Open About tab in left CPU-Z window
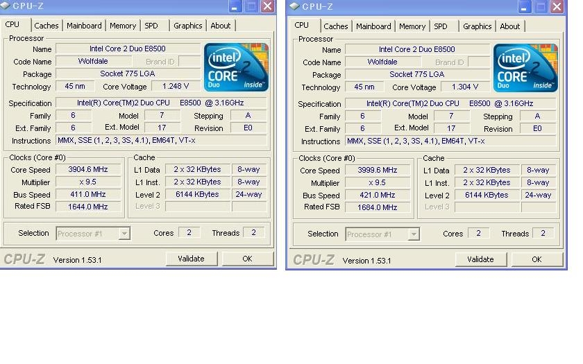 221,26
